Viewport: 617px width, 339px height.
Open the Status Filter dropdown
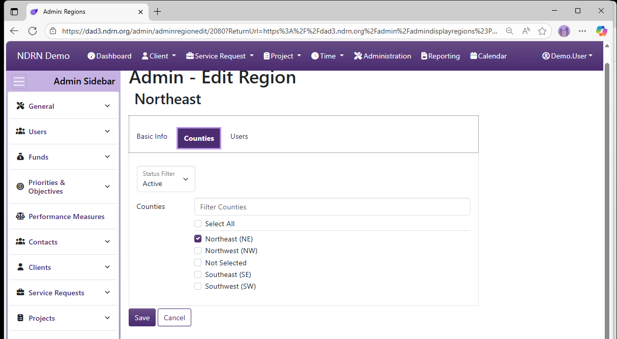pos(166,179)
